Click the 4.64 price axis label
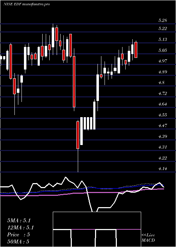 [x=163, y=104]
